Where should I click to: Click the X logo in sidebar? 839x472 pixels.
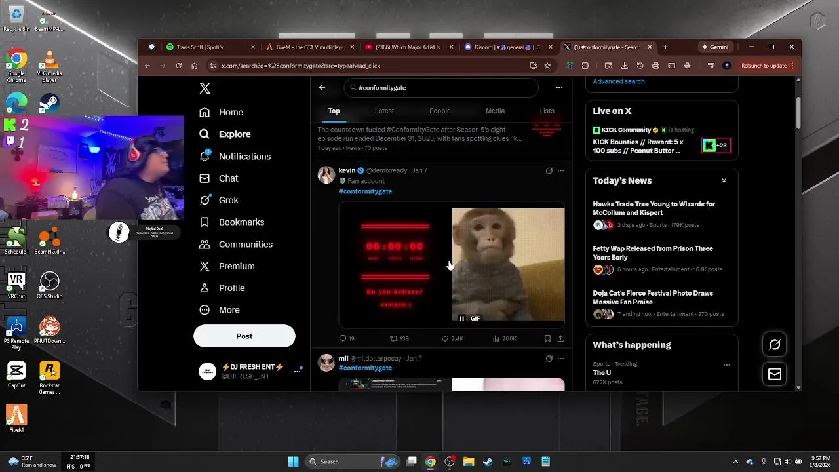coord(205,88)
